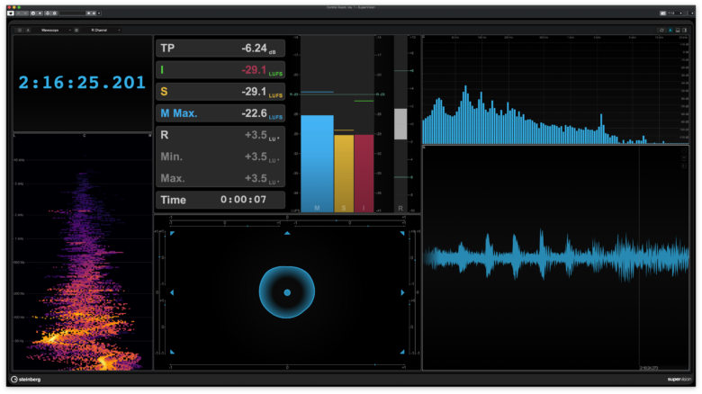Click the grey R loudness range slider
This screenshot has width=702, height=394.
click(x=400, y=124)
